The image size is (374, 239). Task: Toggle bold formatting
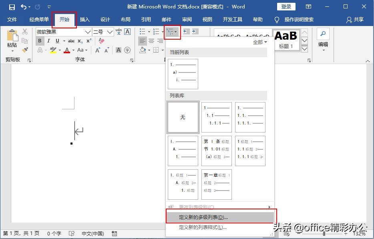tap(40, 41)
